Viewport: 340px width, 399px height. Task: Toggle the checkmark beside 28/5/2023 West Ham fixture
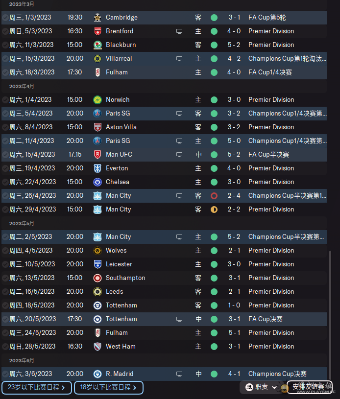pyautogui.click(x=5, y=346)
